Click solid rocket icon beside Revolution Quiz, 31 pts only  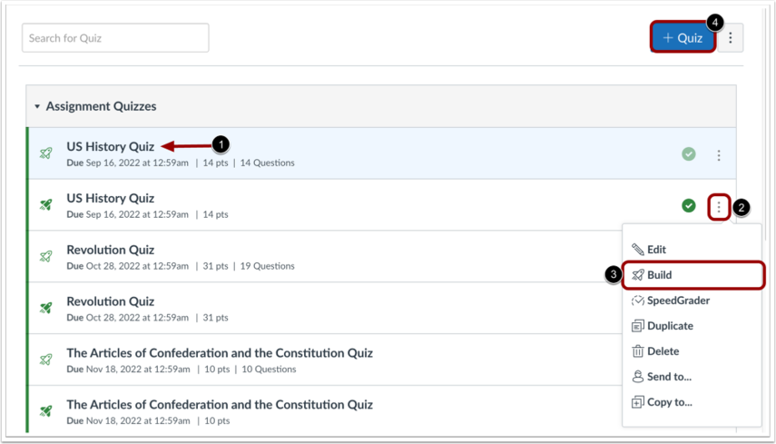coord(46,308)
